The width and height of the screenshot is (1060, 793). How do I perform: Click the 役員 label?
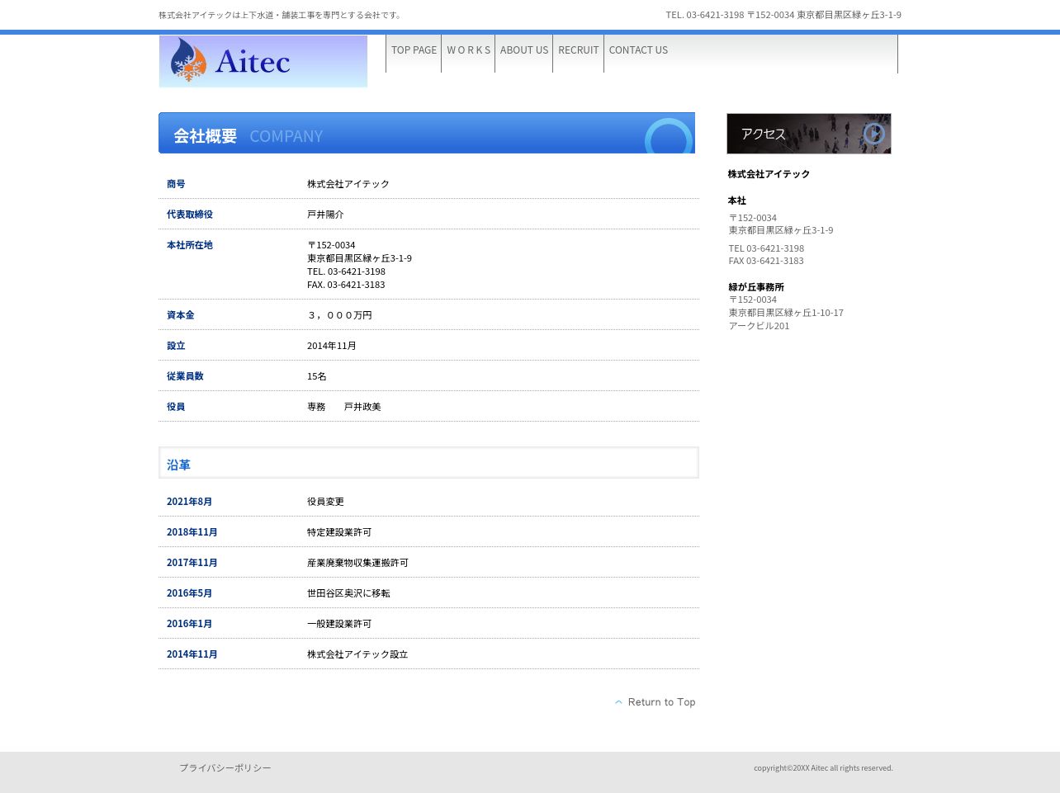point(176,407)
